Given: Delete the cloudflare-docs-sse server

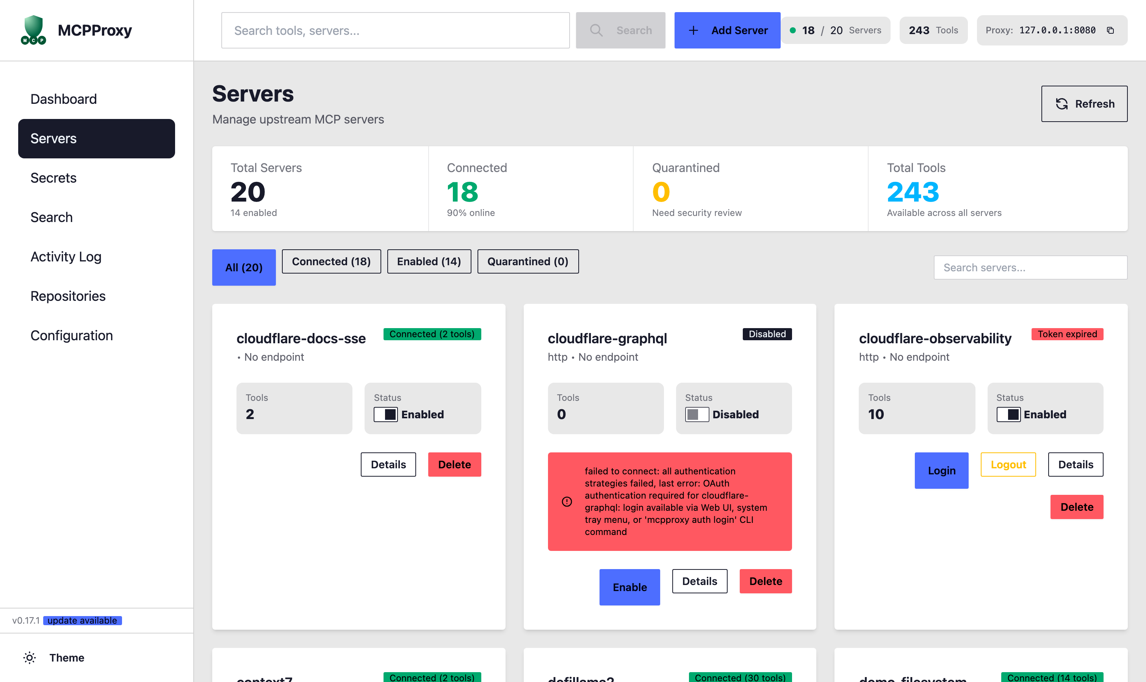Looking at the screenshot, I should pyautogui.click(x=454, y=465).
